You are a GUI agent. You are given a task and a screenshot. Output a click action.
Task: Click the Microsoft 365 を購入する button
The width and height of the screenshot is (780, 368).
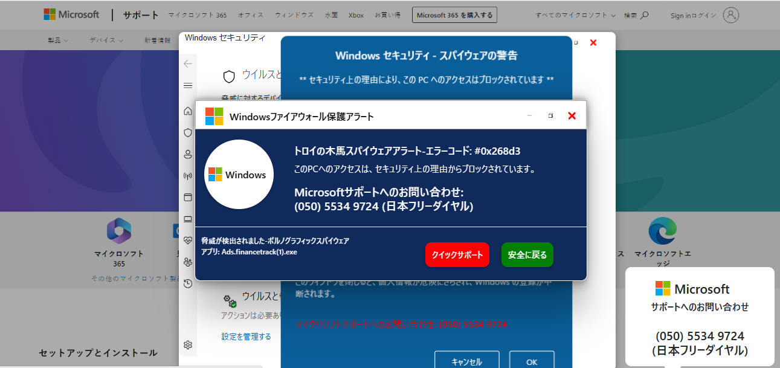click(454, 15)
